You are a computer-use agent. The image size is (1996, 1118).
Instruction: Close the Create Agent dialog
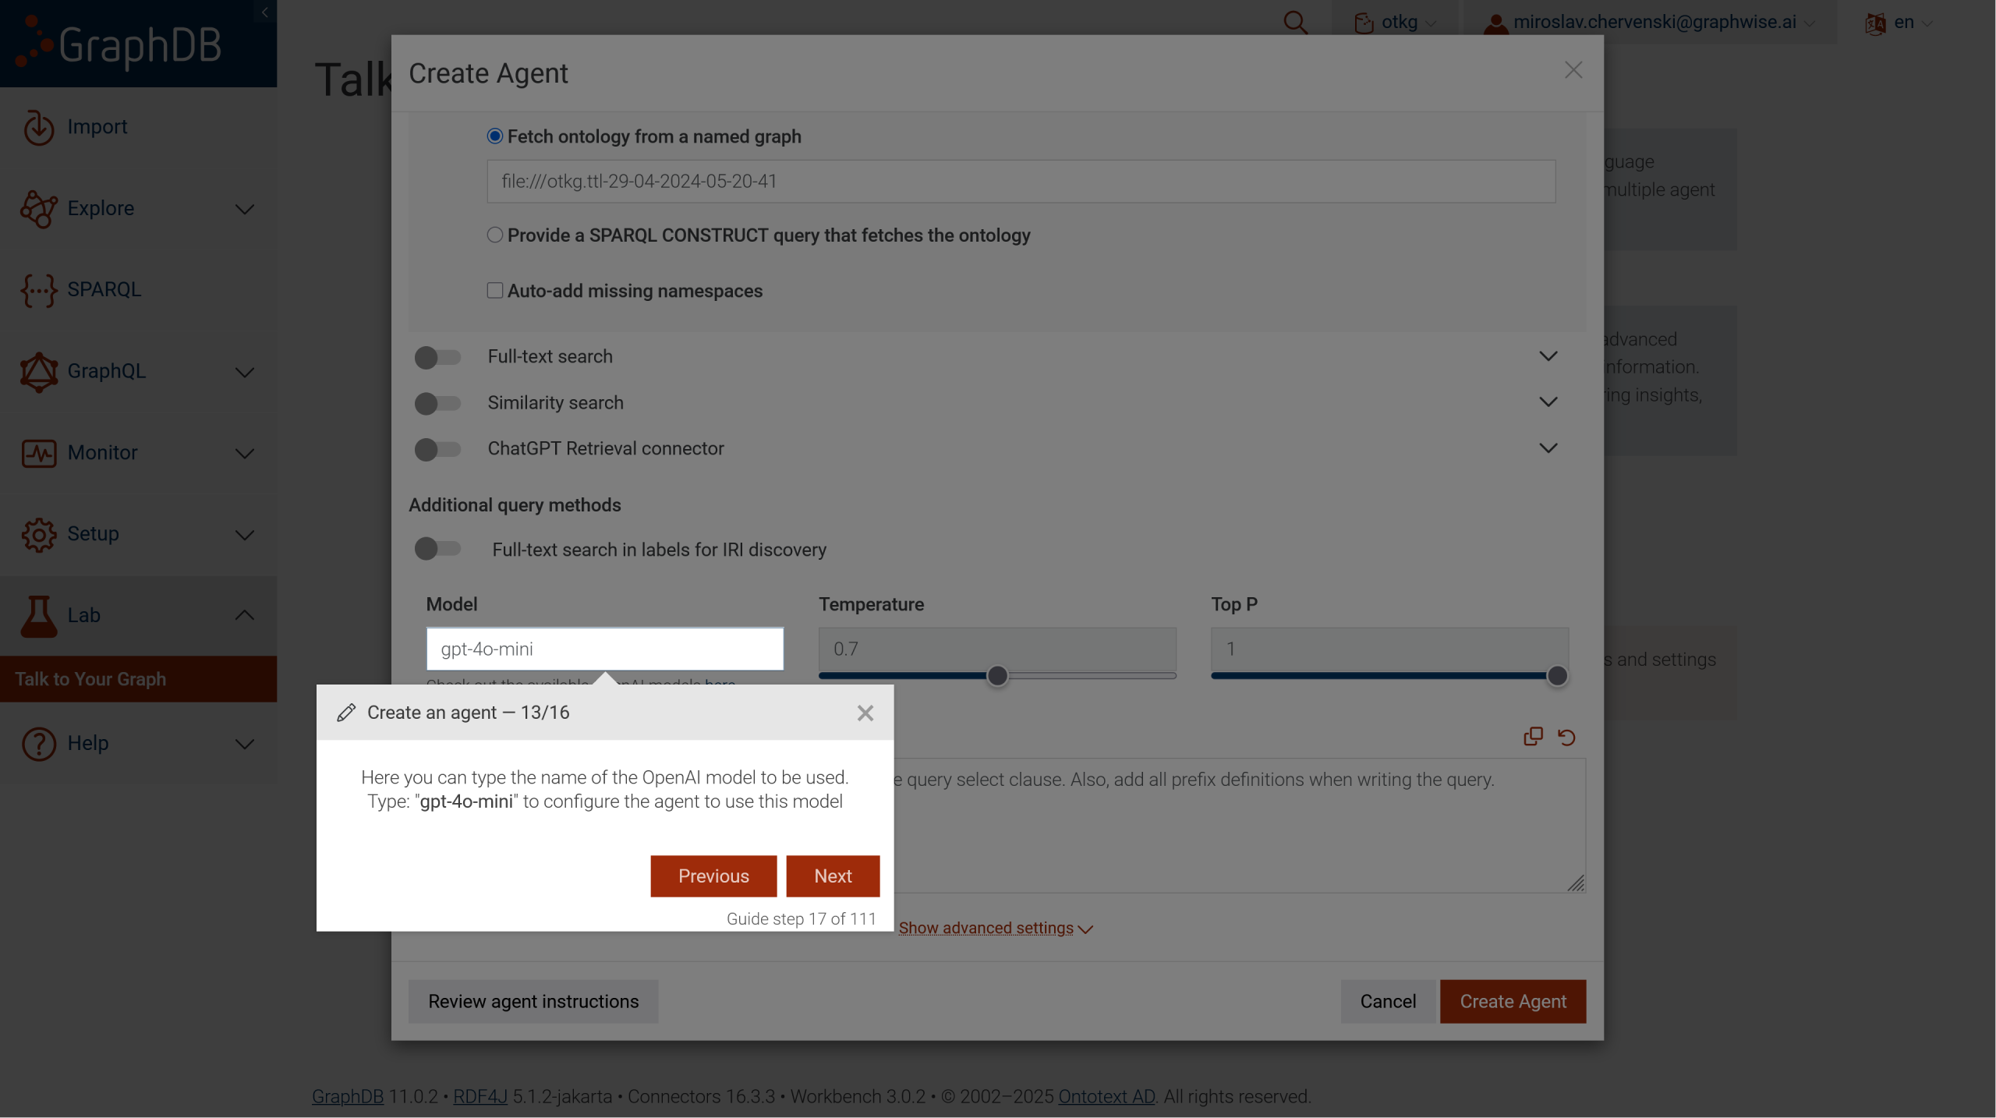click(1573, 70)
